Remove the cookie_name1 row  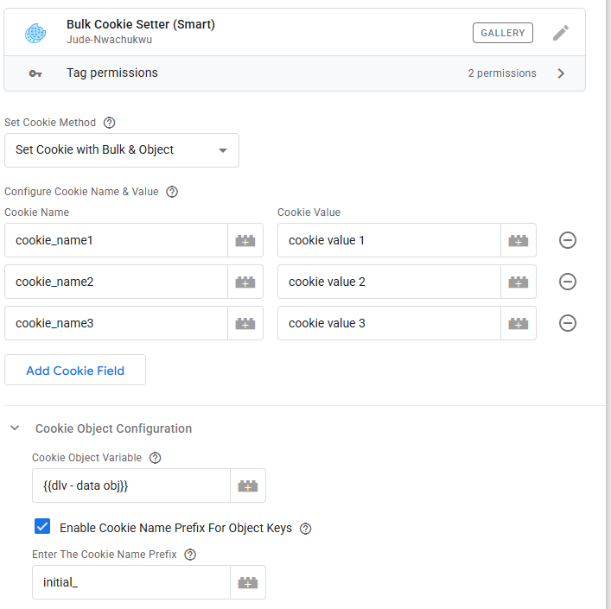[x=568, y=240]
